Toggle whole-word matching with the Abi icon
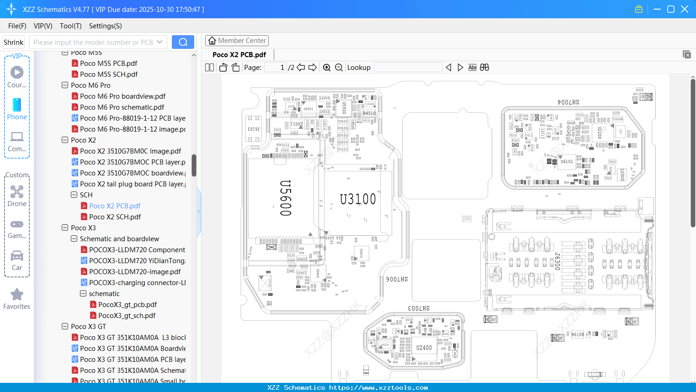This screenshot has height=392, width=696. pyautogui.click(x=472, y=67)
